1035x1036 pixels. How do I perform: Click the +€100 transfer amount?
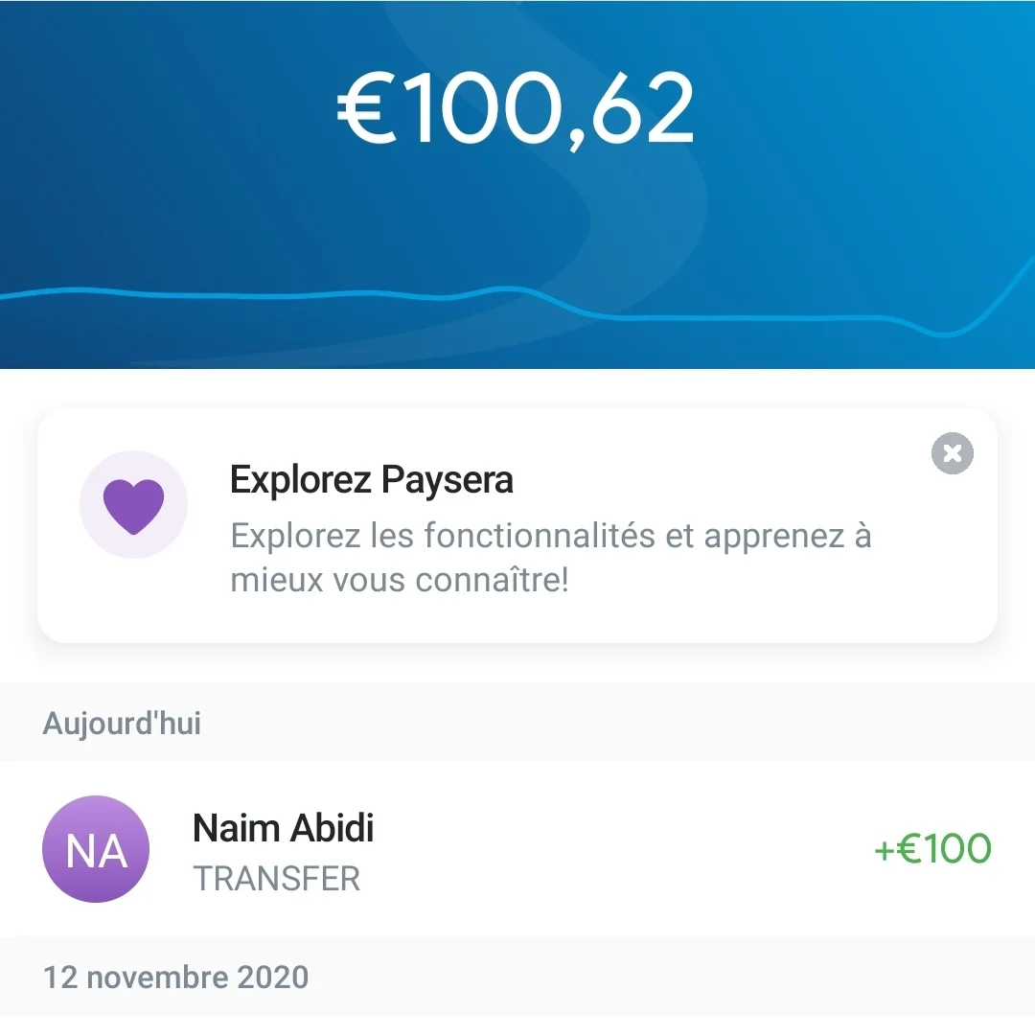(932, 849)
